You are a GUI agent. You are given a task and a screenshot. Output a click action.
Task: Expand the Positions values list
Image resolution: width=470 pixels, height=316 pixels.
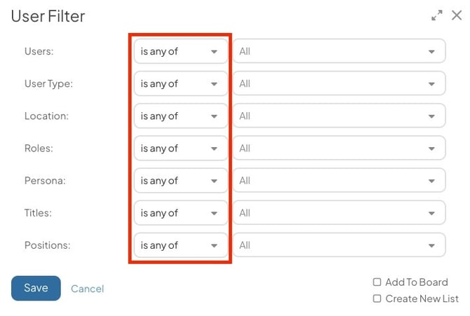339,245
